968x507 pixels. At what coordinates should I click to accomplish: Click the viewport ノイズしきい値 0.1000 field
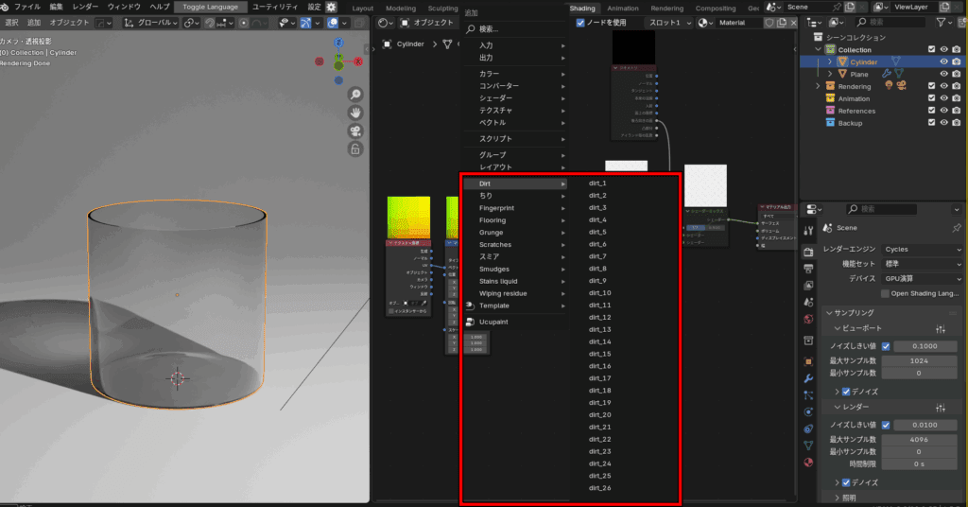[925, 346]
